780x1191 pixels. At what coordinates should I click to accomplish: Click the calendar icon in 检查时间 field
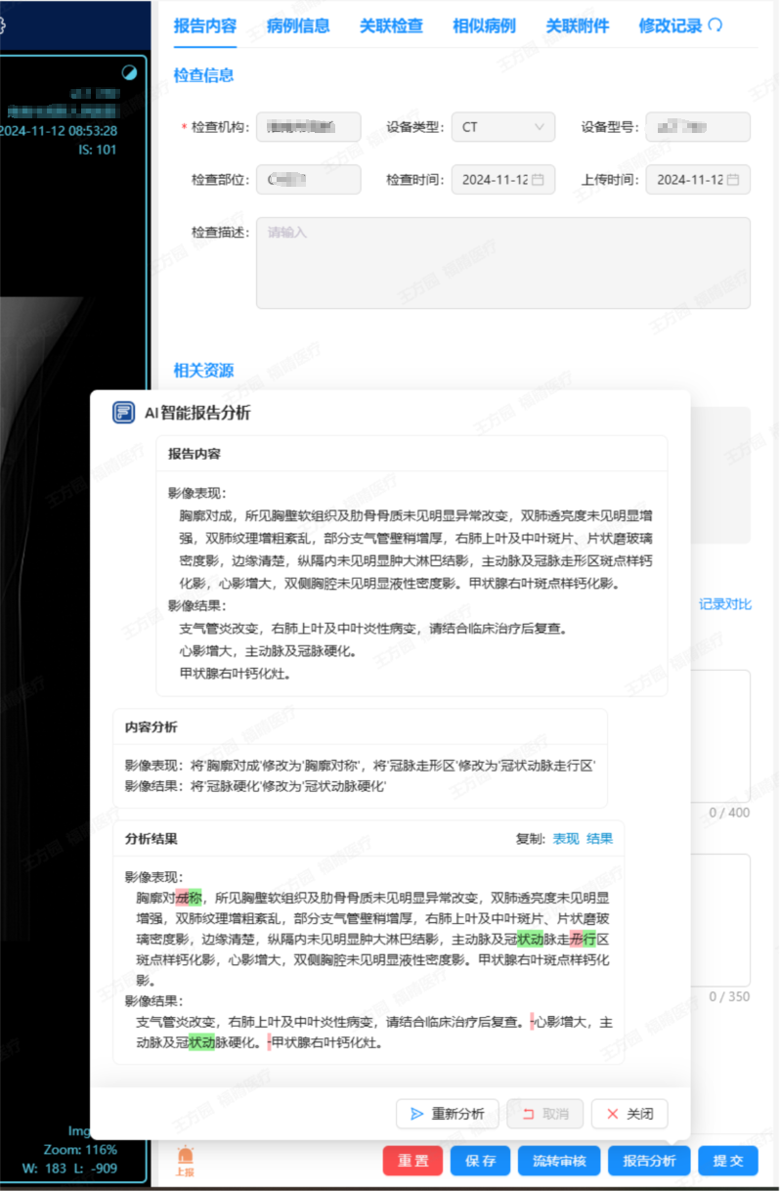(538, 180)
